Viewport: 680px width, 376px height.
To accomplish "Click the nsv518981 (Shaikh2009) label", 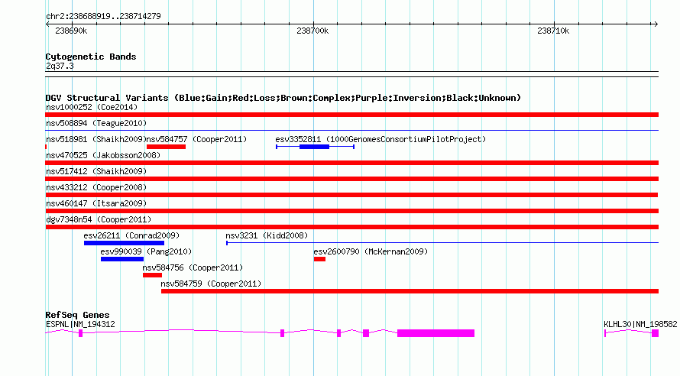I will tap(96, 139).
